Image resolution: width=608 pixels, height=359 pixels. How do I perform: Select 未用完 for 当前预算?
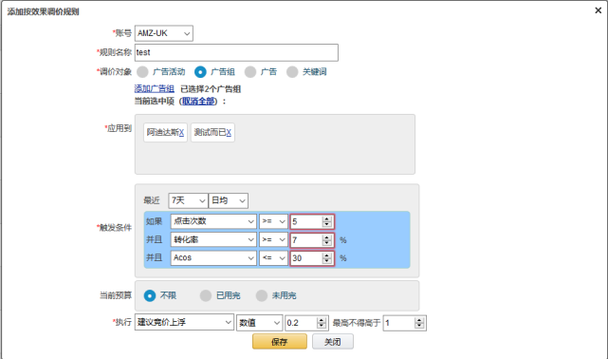(x=262, y=295)
